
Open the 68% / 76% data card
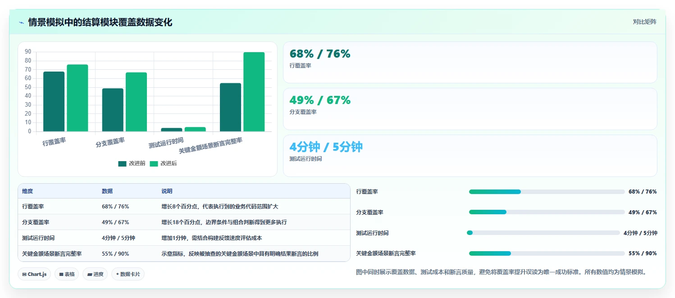470,63
